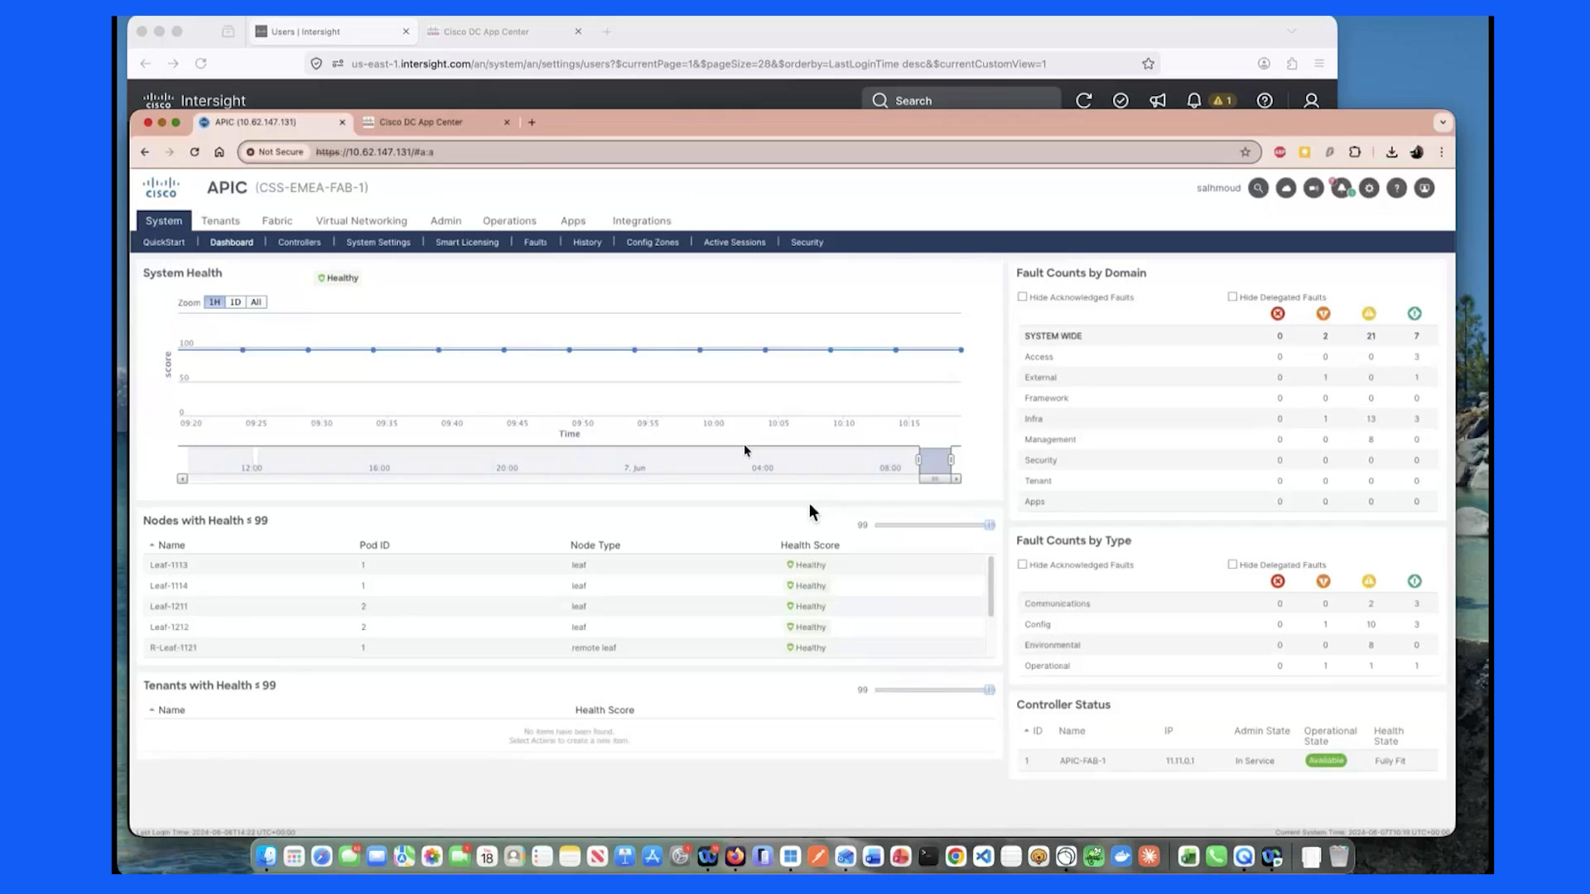1590x894 pixels.
Task: Sort Controller Status by ID column arrow
Action: (x=1027, y=731)
